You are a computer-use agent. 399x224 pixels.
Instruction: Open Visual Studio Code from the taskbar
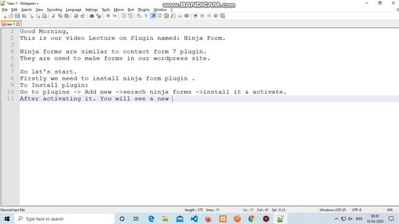[194, 218]
